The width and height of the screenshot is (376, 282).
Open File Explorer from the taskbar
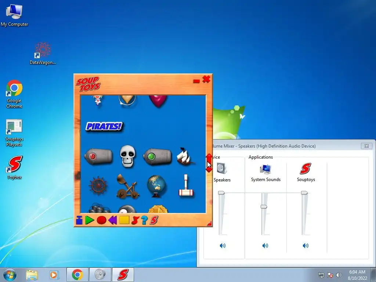point(32,275)
